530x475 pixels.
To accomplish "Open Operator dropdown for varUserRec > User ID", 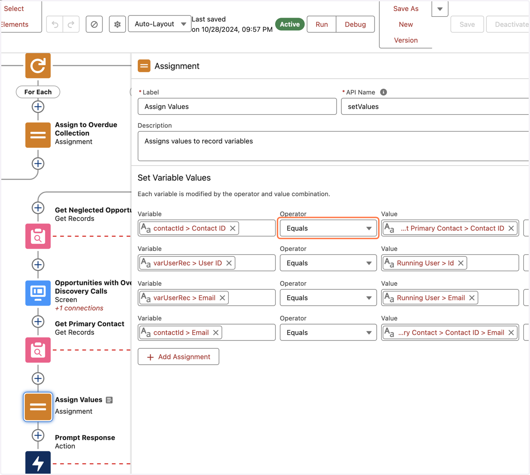I will tap(328, 263).
